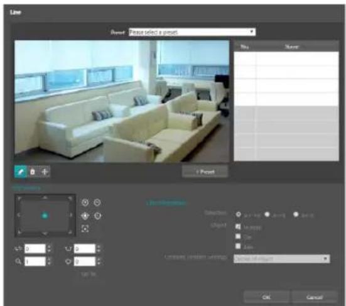Click the round icon right of the diamond icon

97,216
